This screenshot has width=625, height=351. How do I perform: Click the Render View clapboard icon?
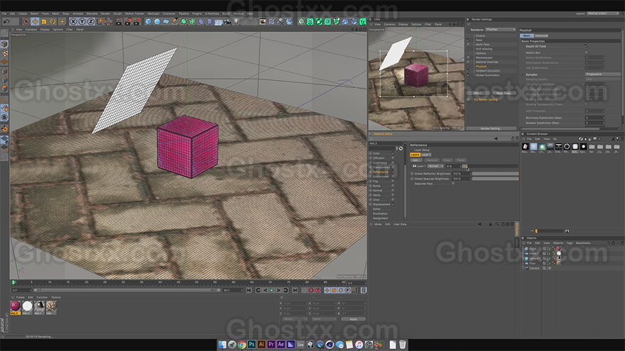119,21
